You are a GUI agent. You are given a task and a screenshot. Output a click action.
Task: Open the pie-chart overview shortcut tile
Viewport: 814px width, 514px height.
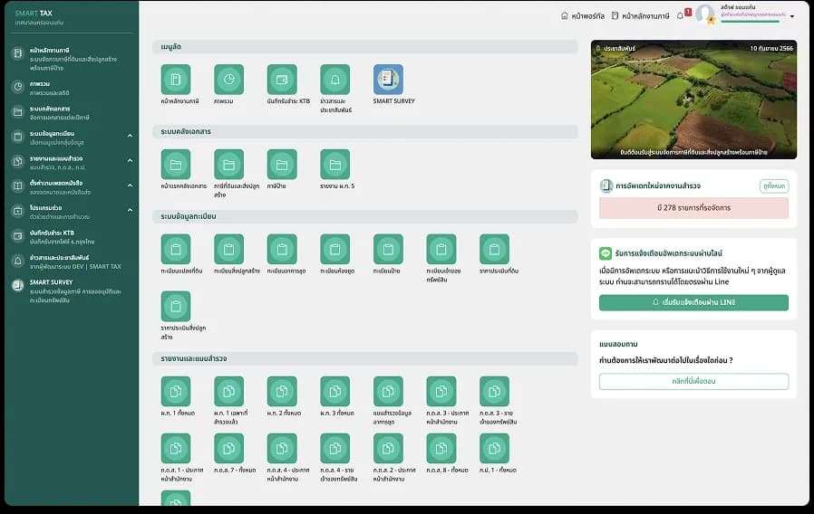(x=229, y=80)
